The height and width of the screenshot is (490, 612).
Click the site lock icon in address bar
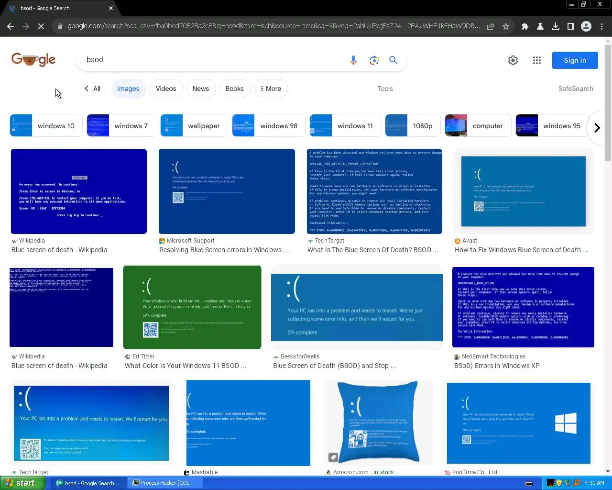coord(60,26)
